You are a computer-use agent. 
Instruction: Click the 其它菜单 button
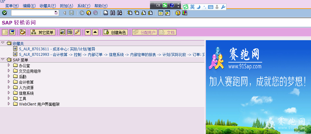(43, 32)
